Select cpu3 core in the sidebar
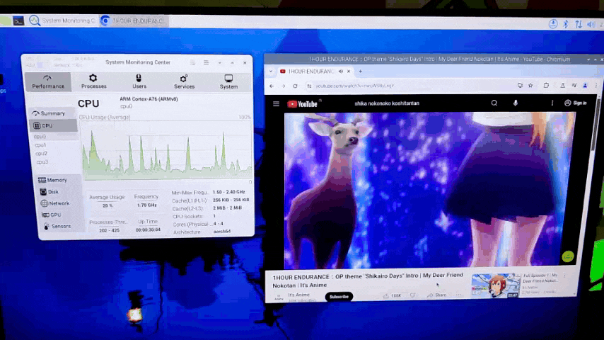Image resolution: width=604 pixels, height=340 pixels. pyautogui.click(x=42, y=162)
